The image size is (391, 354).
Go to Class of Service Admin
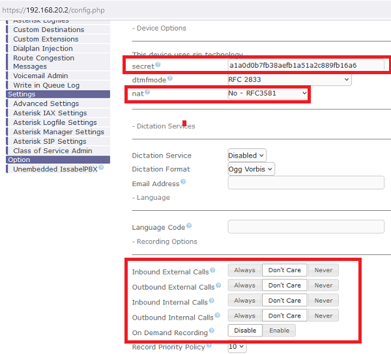[x=52, y=150]
